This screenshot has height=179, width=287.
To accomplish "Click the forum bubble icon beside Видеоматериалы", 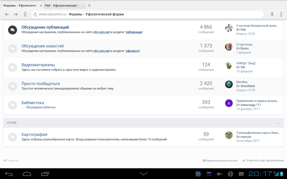I will click(x=12, y=67).
